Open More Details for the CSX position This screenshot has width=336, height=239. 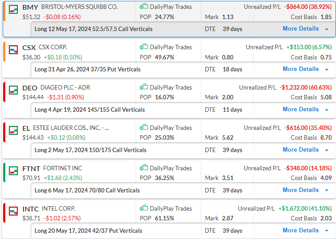click(301, 69)
